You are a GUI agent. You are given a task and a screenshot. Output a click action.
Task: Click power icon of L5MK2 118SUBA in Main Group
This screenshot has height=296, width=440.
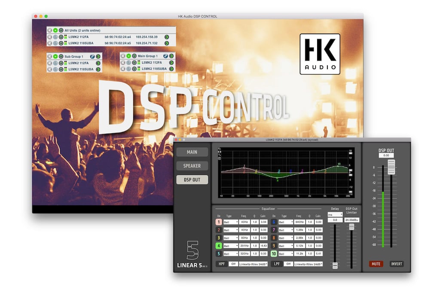(x=134, y=69)
